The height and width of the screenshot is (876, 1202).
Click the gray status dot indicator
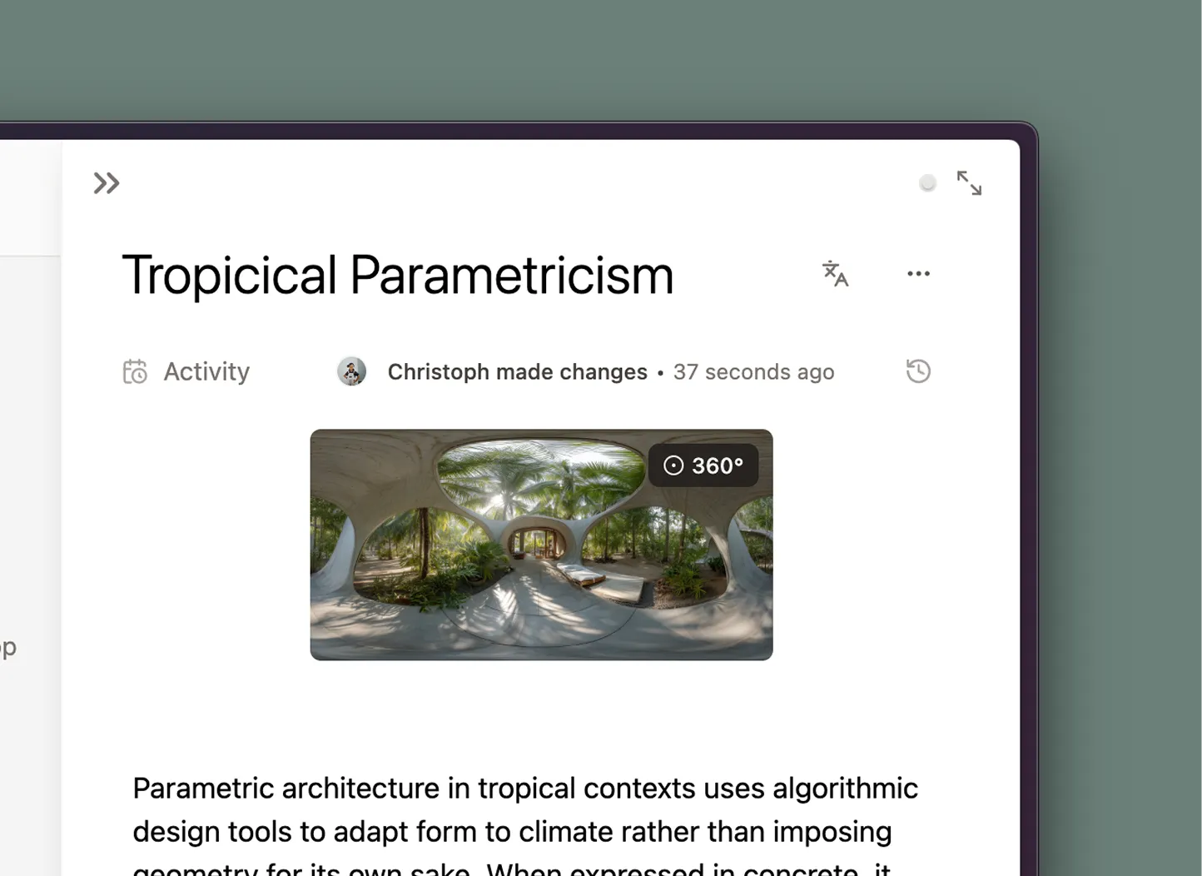927,183
